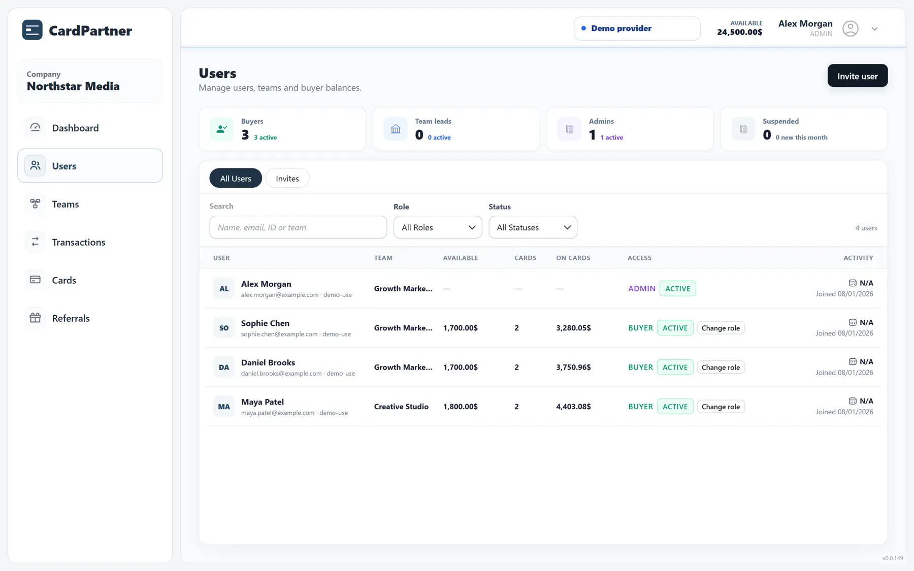Click the Creative Studio team cell
This screenshot has height=571, width=914.
(x=401, y=407)
